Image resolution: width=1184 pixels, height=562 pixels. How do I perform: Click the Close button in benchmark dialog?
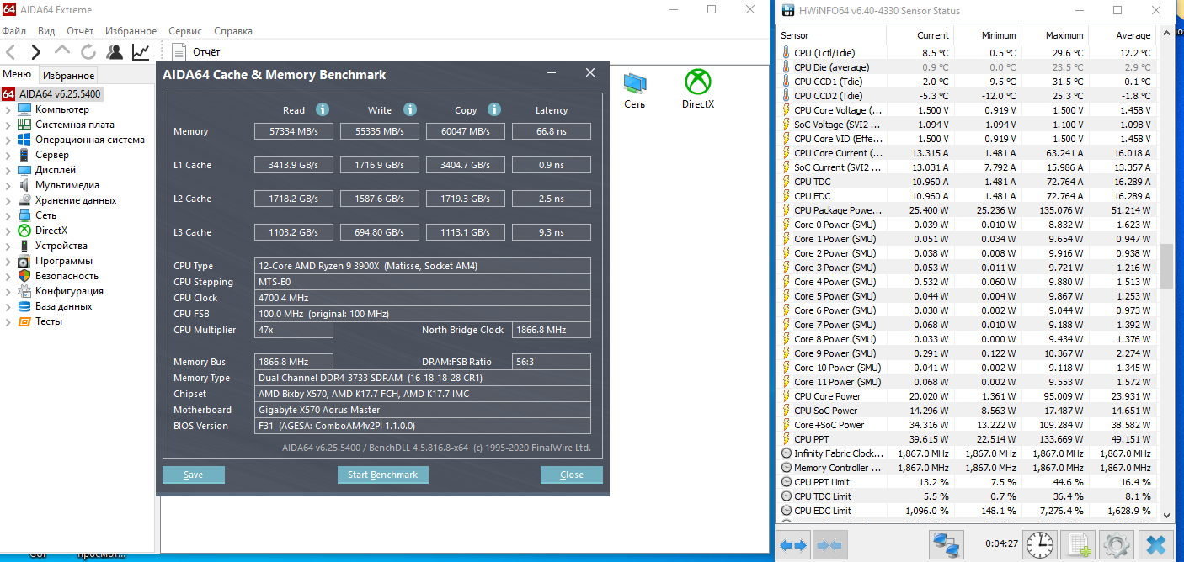572,475
